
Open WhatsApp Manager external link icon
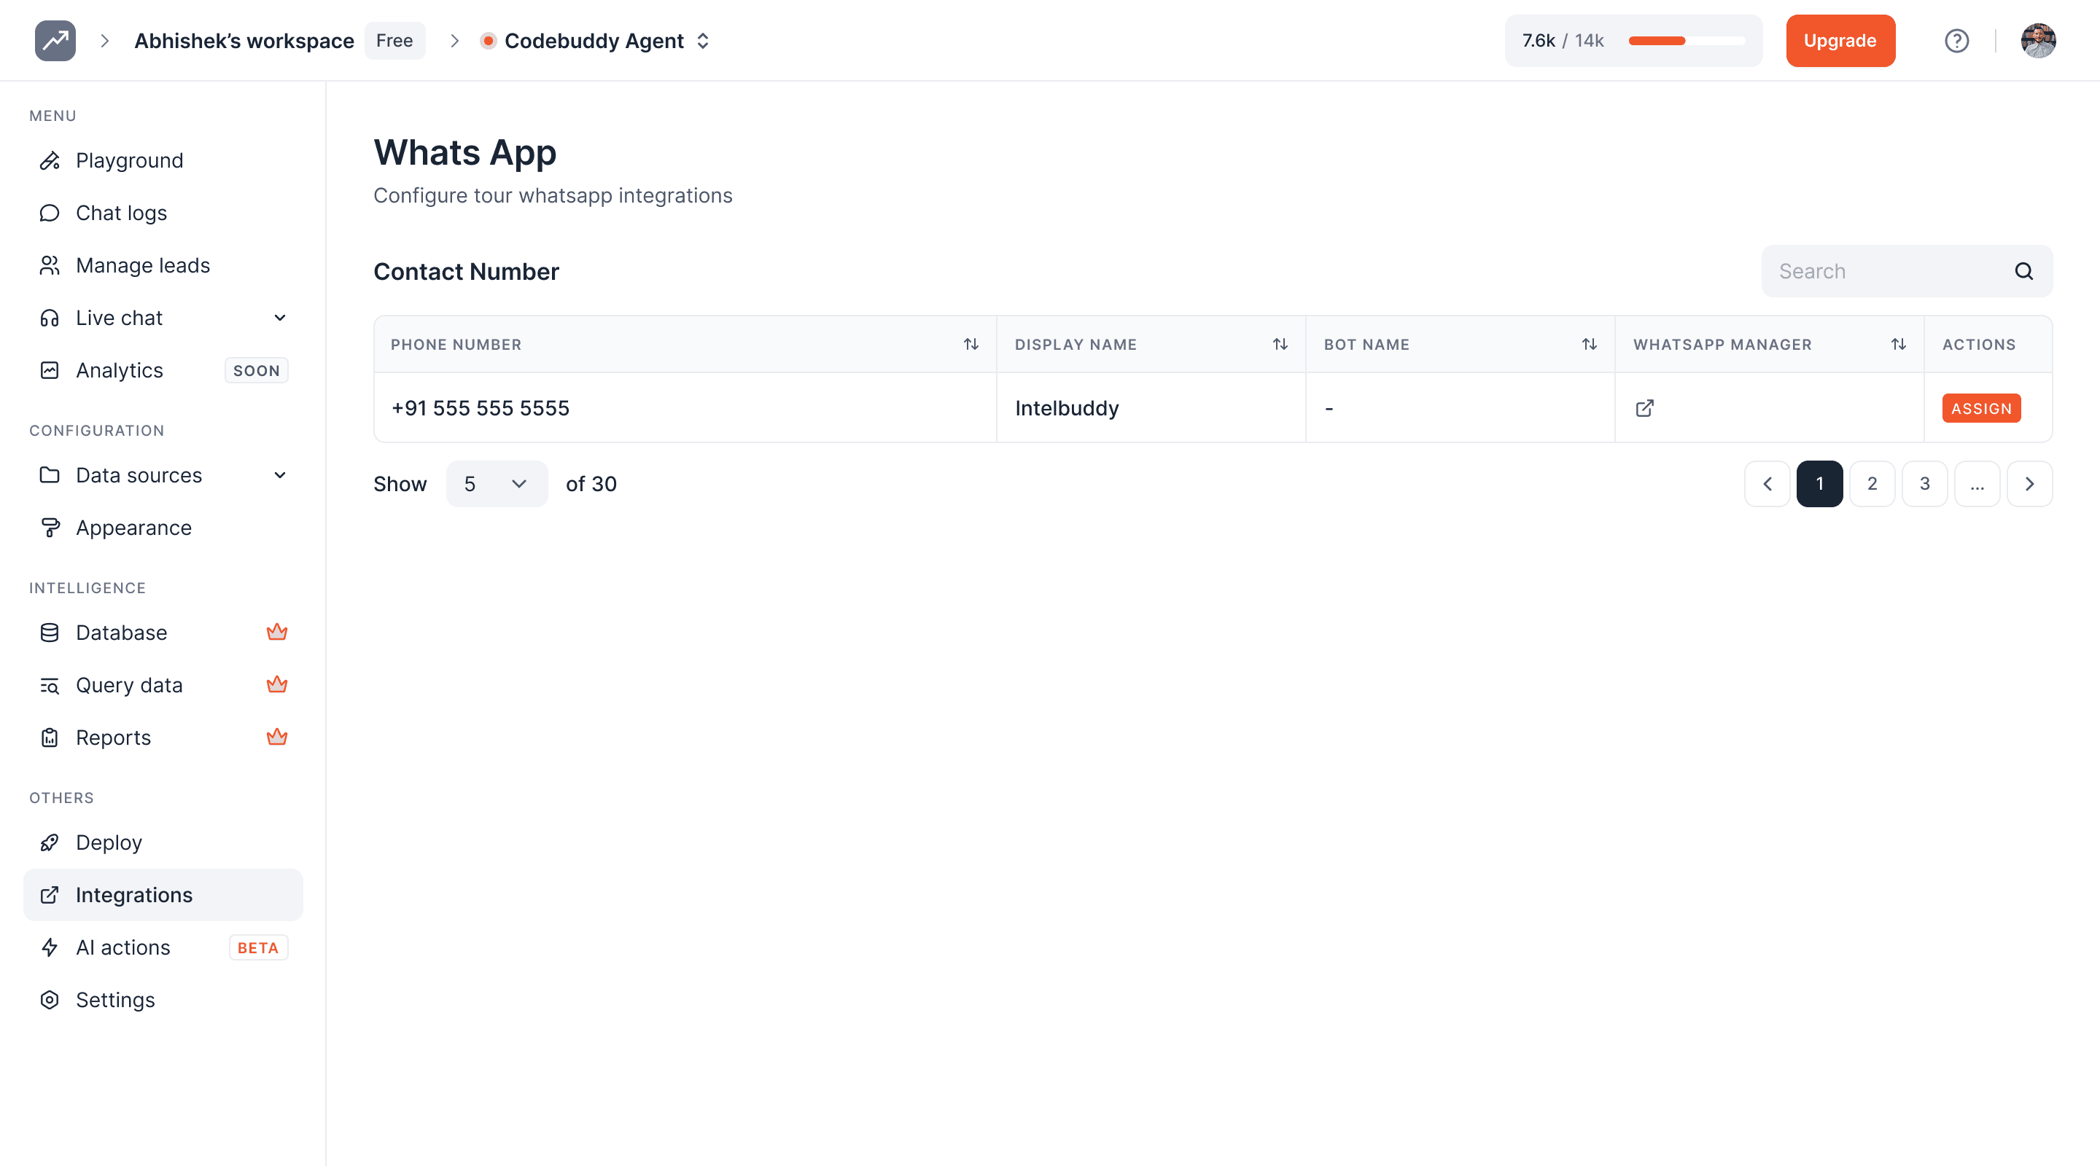(1644, 408)
